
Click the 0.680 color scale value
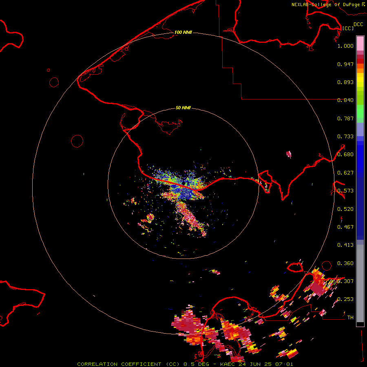pos(345,155)
